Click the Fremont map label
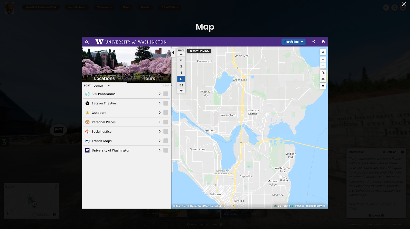This screenshot has width=410, height=229. (210, 131)
